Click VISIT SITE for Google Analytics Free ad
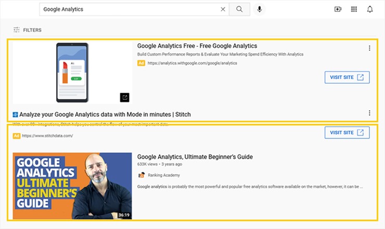Screen dimensions: 385x229 pos(347,78)
